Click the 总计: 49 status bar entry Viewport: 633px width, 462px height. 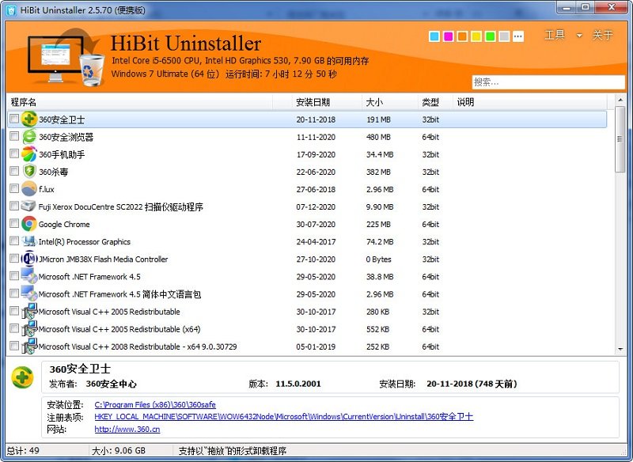(x=24, y=451)
